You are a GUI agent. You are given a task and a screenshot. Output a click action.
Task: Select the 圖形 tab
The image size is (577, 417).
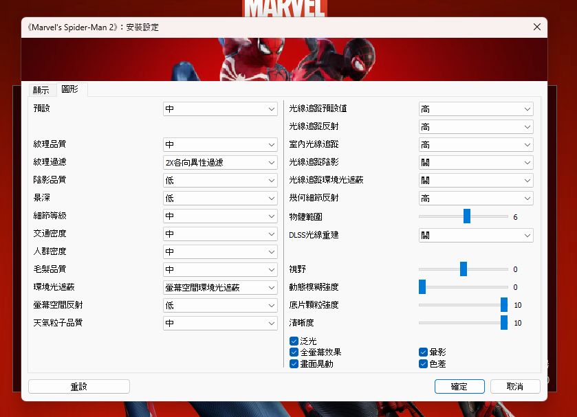(x=70, y=89)
